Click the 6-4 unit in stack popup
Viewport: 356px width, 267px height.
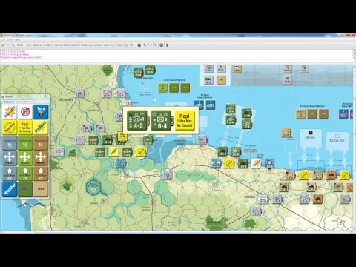pos(161,120)
